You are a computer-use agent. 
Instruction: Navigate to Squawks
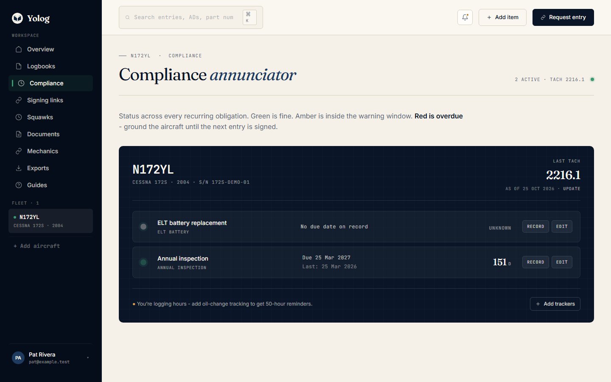pyautogui.click(x=50, y=117)
